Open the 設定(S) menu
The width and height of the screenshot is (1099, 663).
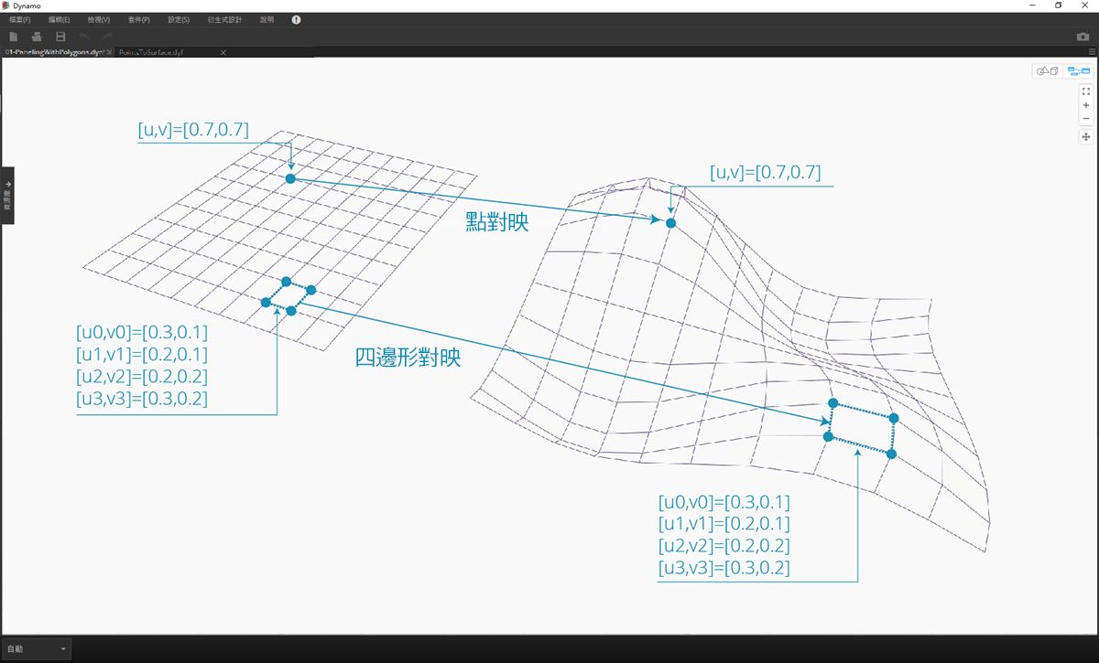coord(179,19)
